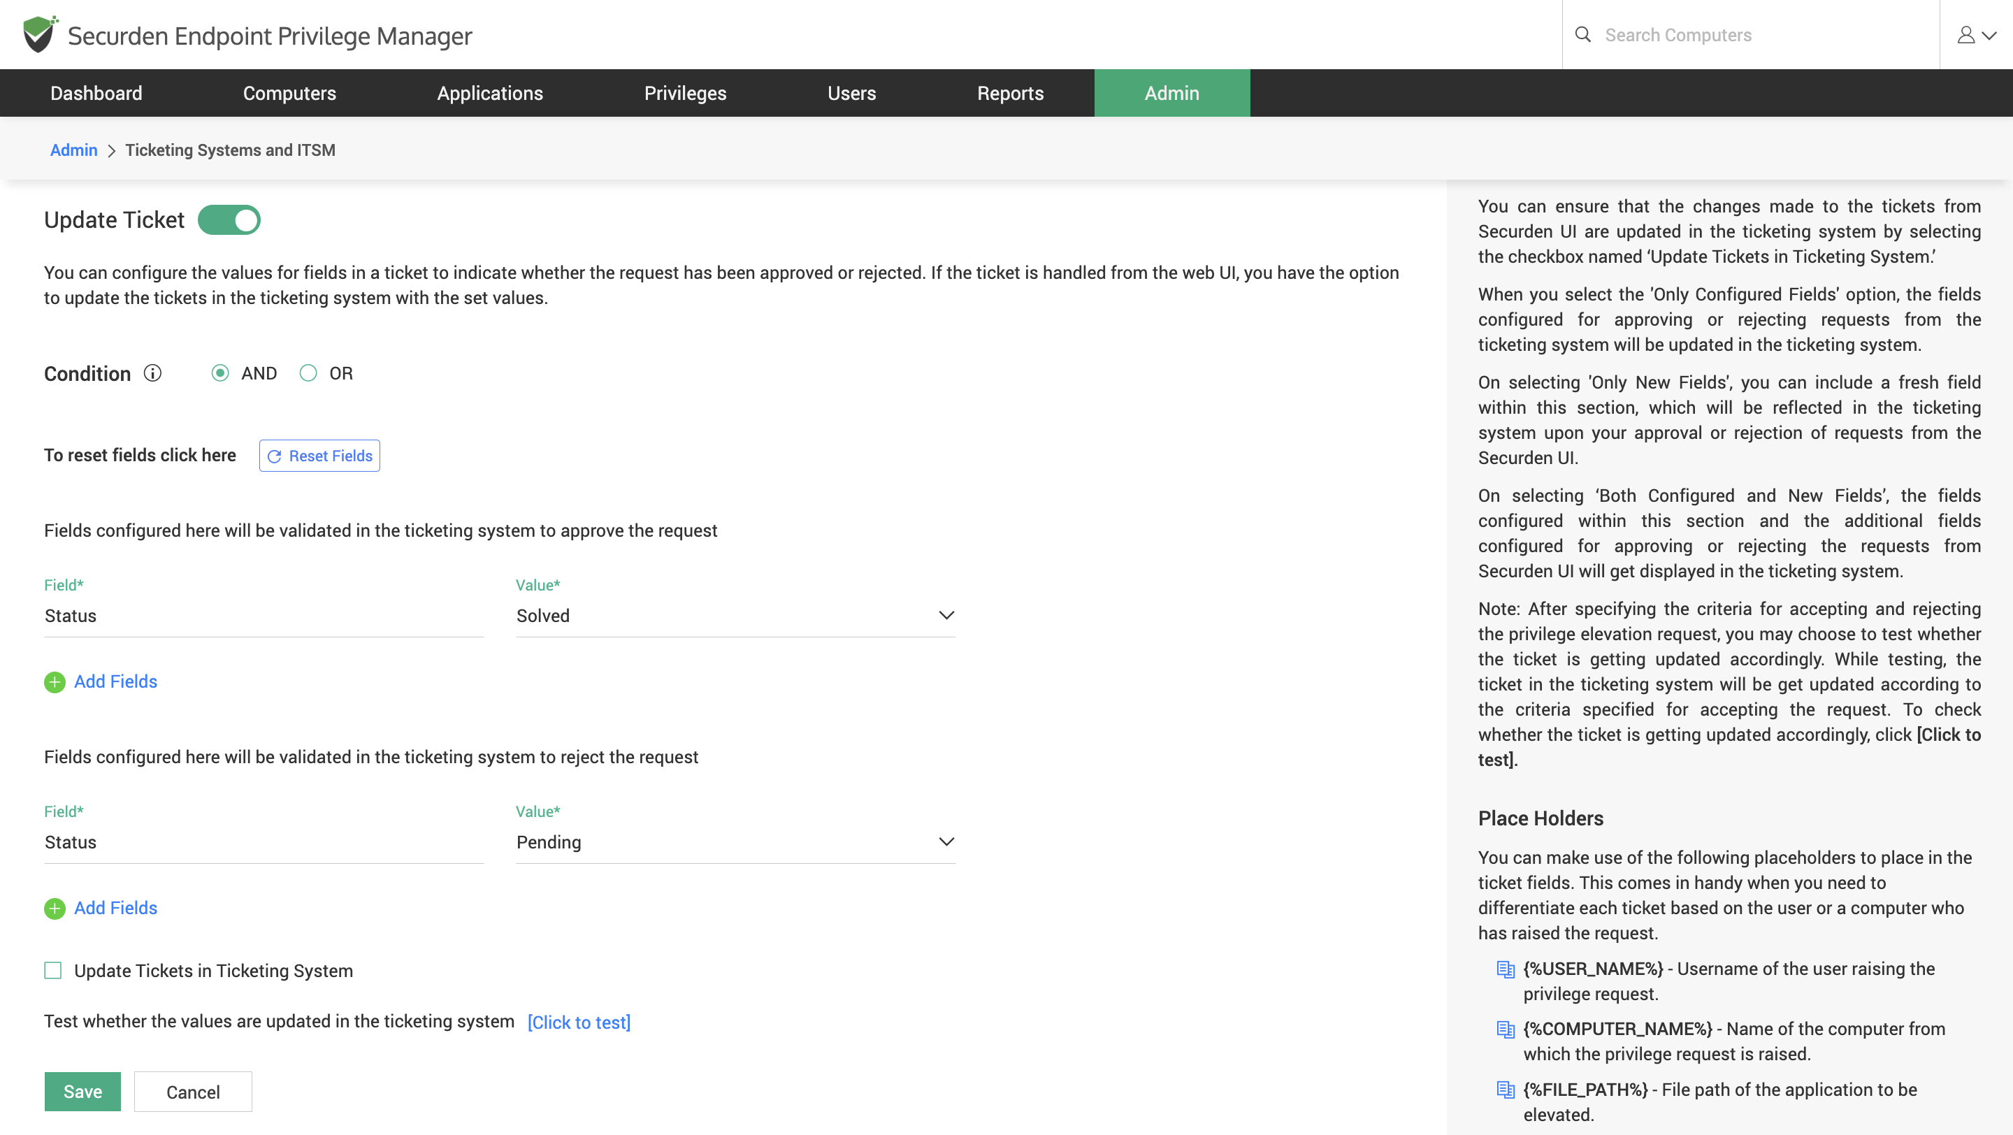This screenshot has height=1135, width=2013.
Task: Select the OR condition radio button
Action: click(x=309, y=373)
